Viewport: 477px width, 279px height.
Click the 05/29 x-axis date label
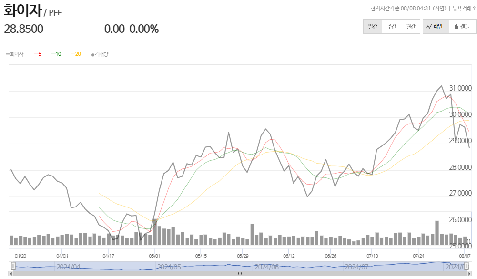(243, 256)
